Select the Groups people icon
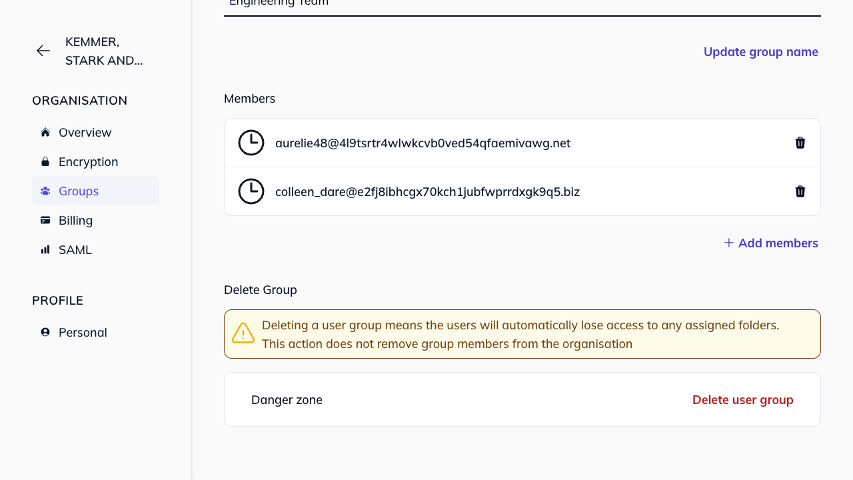Image resolution: width=853 pixels, height=480 pixels. pyautogui.click(x=45, y=191)
